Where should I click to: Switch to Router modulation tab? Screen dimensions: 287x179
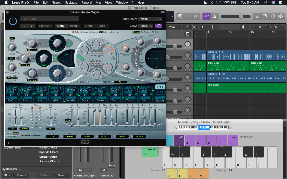tap(160, 87)
